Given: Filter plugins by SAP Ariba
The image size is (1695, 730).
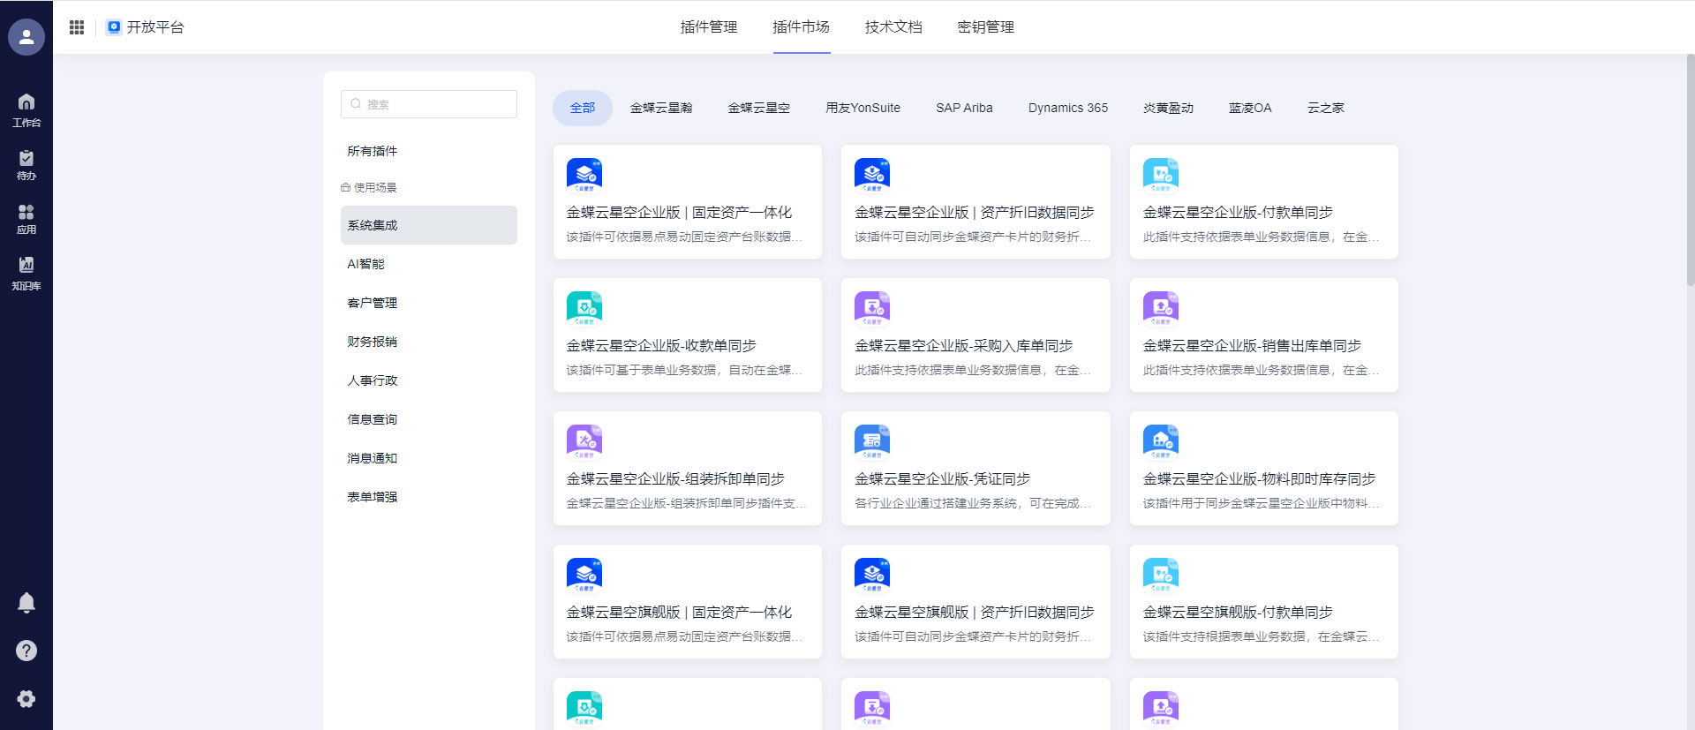Looking at the screenshot, I should tap(964, 108).
